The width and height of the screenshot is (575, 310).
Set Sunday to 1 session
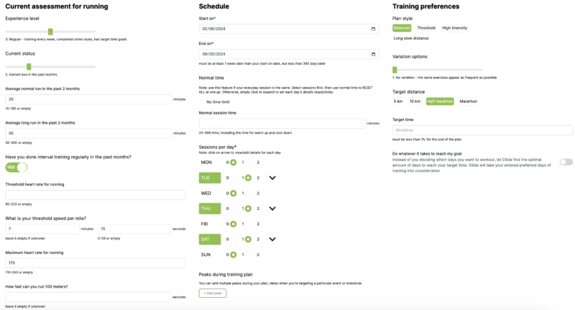[x=248, y=255]
